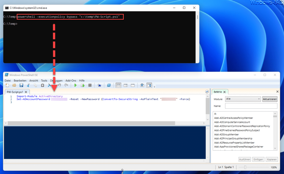Click the Kopieren button

(x=272, y=159)
